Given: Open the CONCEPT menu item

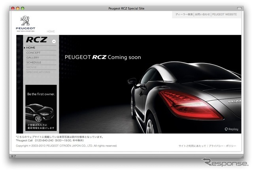Looking at the screenshot, I should (x=33, y=53).
